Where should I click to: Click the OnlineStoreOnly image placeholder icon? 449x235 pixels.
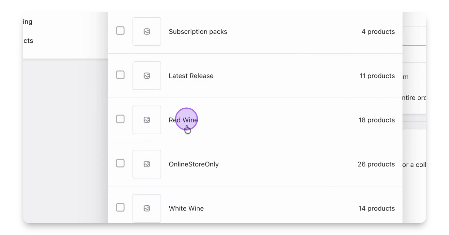click(x=147, y=164)
